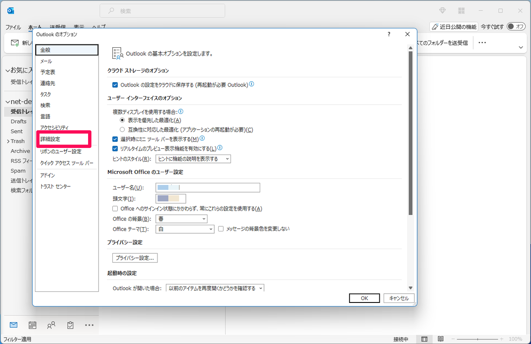This screenshot has width=531, height=344.
Task: Click info icon next to クラウドに保存する option
Action: pos(252,84)
